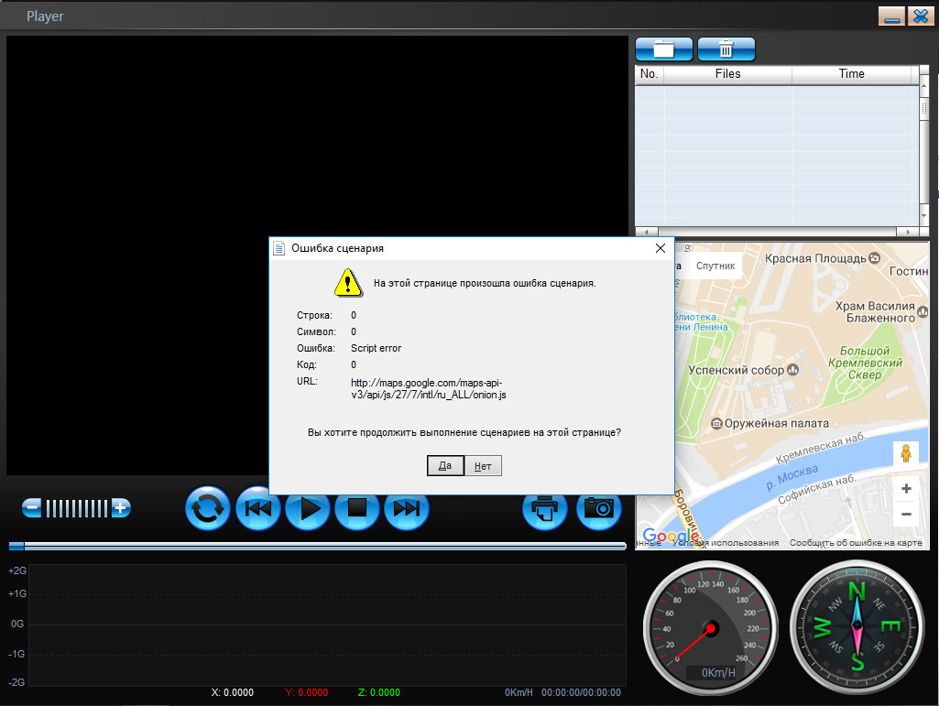
Task: Skip to next file button
Action: 406,508
